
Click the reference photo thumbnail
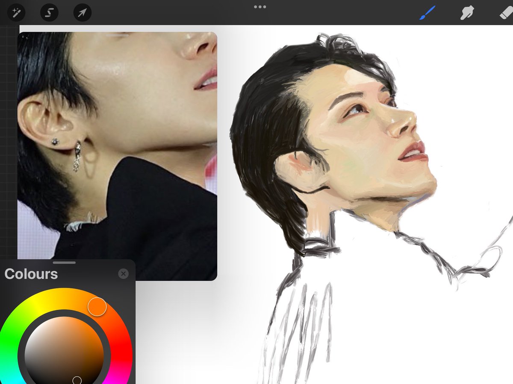tap(117, 156)
